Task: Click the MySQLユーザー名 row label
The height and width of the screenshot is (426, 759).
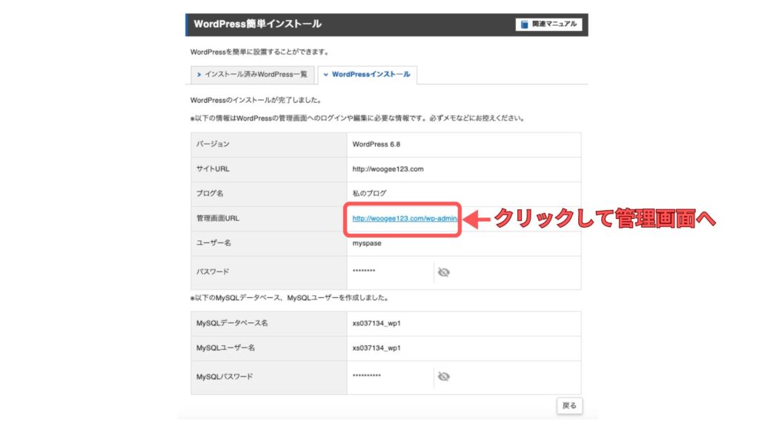Action: coord(225,348)
